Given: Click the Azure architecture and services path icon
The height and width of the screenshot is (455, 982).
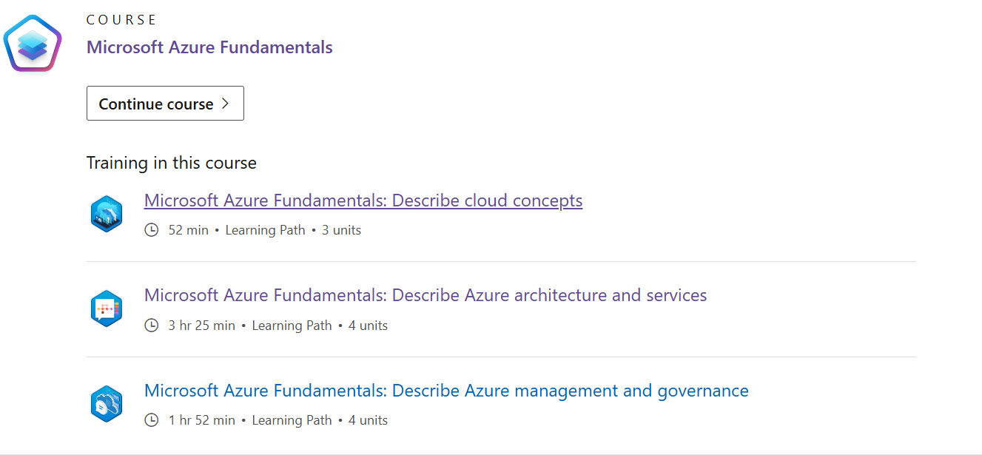Looking at the screenshot, I should [x=106, y=309].
